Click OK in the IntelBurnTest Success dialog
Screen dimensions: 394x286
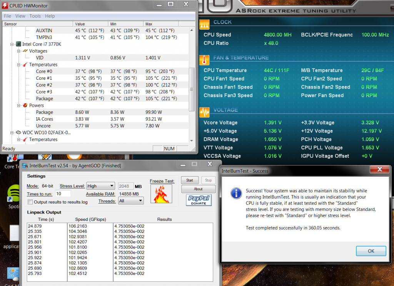click(x=371, y=251)
